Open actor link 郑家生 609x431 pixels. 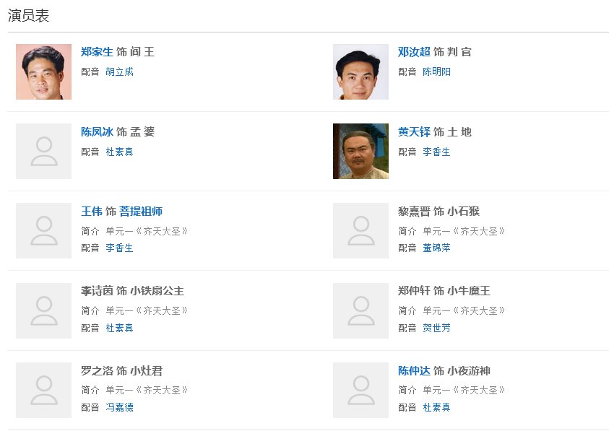tap(97, 52)
